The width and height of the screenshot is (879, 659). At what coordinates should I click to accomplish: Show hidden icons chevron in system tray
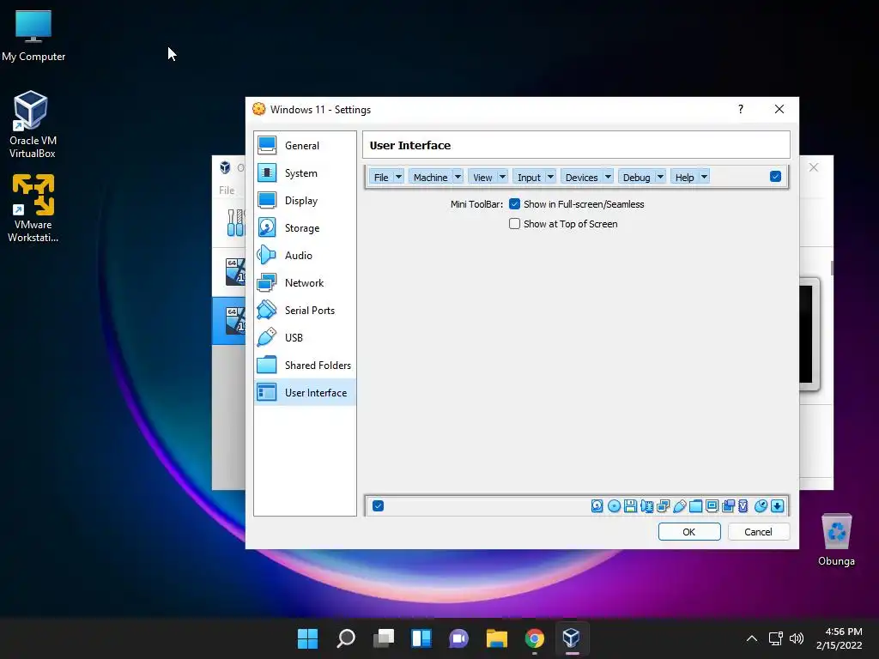coord(752,638)
